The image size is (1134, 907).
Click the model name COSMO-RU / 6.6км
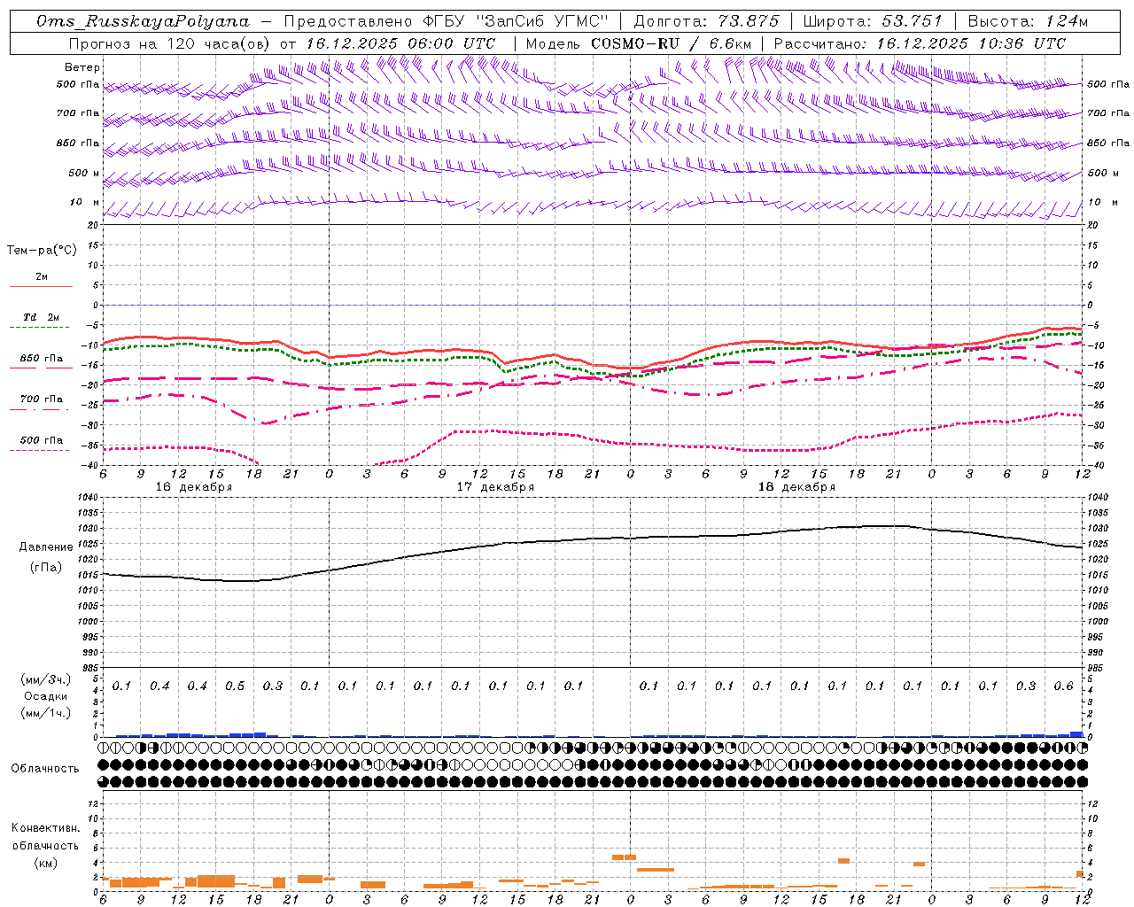672,43
